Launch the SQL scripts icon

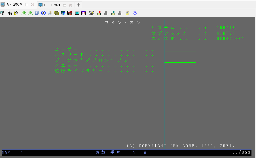pos(69,13)
